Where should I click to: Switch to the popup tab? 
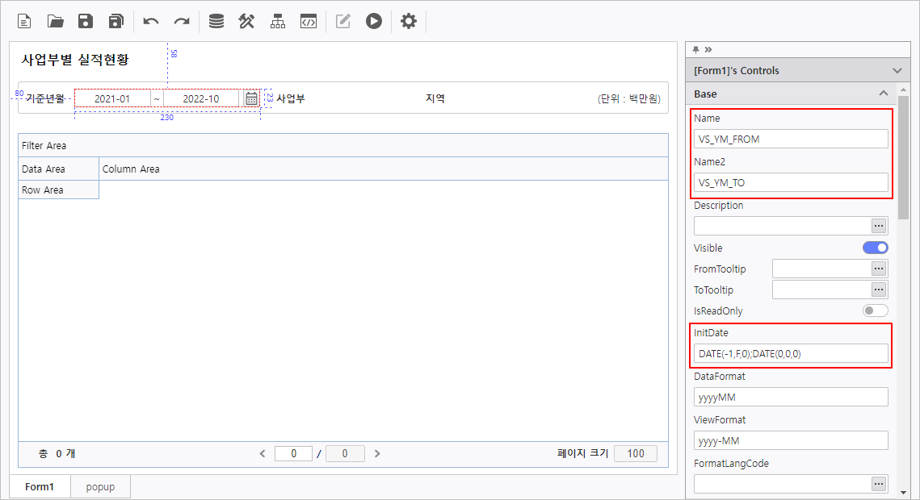100,487
